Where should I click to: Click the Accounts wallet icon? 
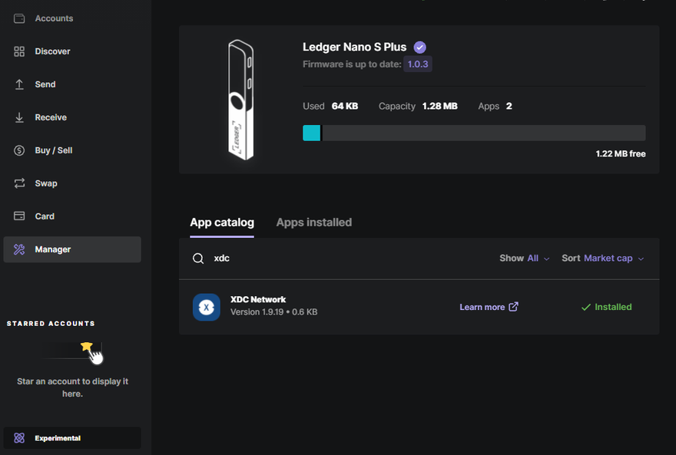pyautogui.click(x=19, y=18)
